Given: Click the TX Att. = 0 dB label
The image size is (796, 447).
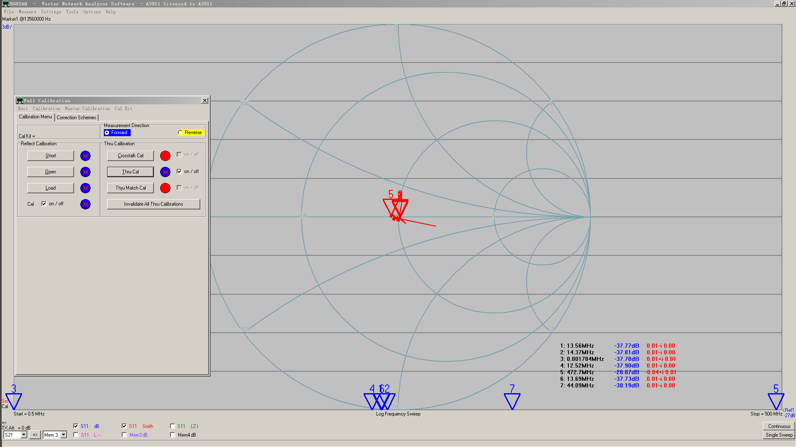Looking at the screenshot, I should 16,428.
